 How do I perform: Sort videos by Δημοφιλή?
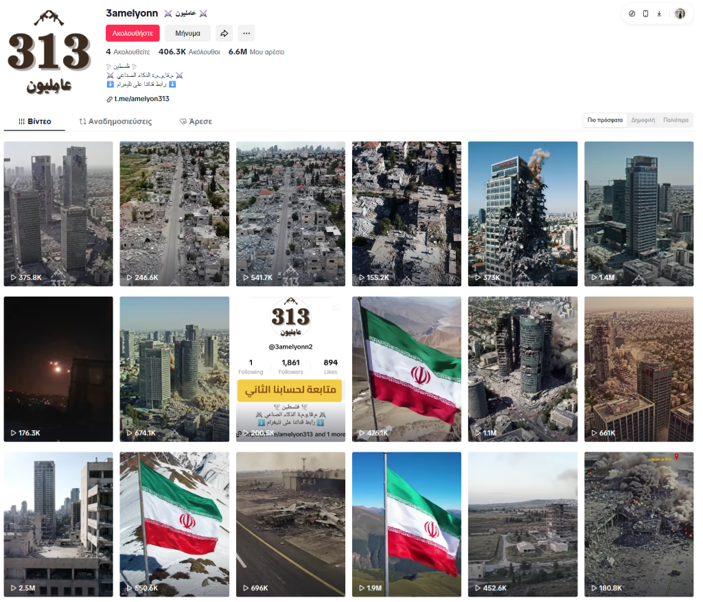[643, 120]
